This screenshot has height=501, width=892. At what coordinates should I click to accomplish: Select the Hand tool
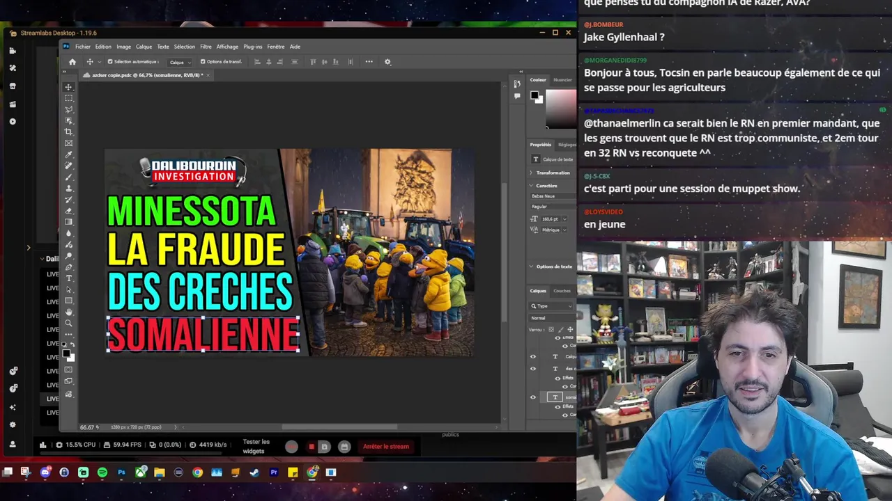pyautogui.click(x=68, y=312)
